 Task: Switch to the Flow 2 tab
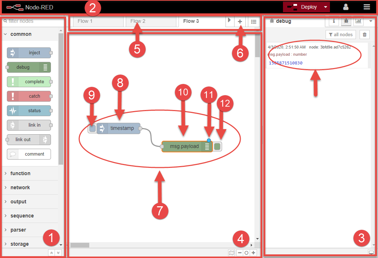151,21
